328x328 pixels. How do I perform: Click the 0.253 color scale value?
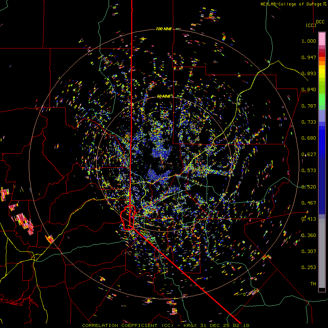(x=309, y=268)
